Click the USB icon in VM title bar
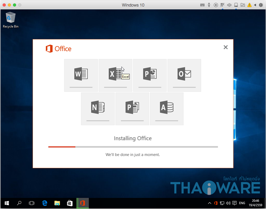This screenshot has width=266, height=209. coord(209,5)
